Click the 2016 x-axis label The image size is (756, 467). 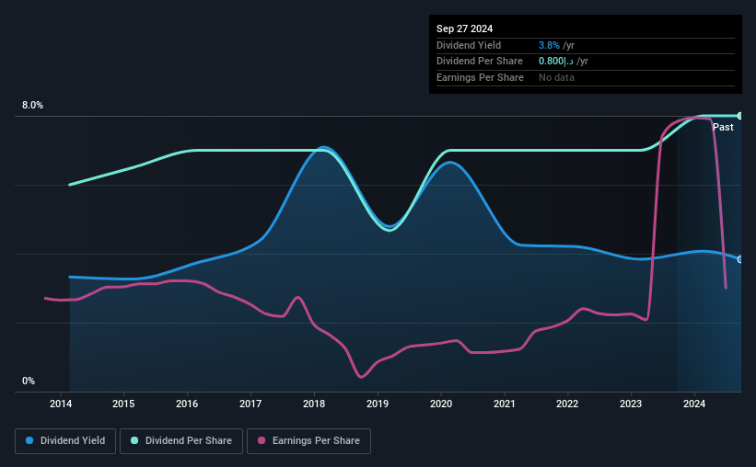click(187, 404)
